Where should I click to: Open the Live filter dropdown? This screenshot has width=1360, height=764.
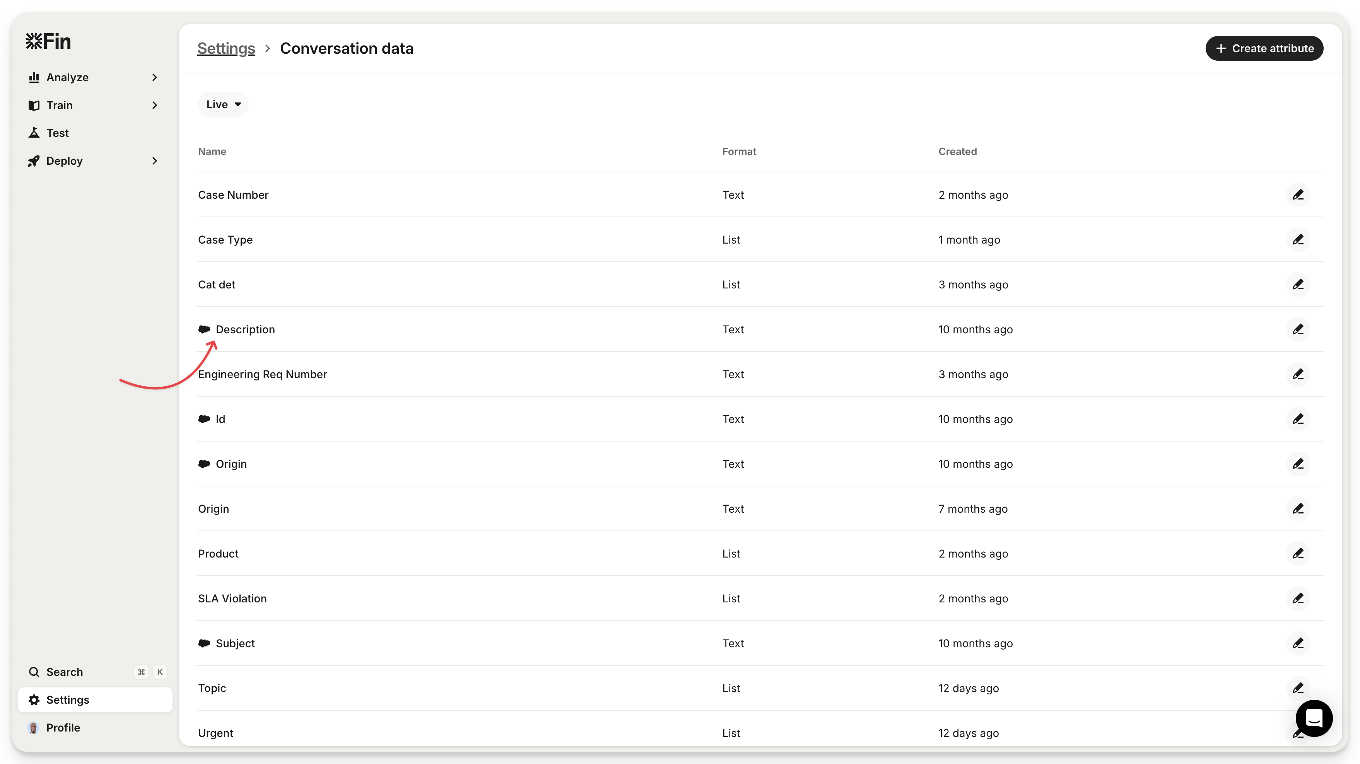click(x=223, y=104)
